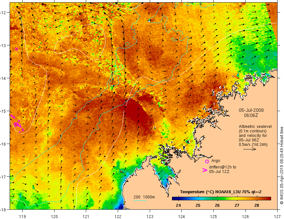Click the 'drifters@12h to' label

coord(223,167)
